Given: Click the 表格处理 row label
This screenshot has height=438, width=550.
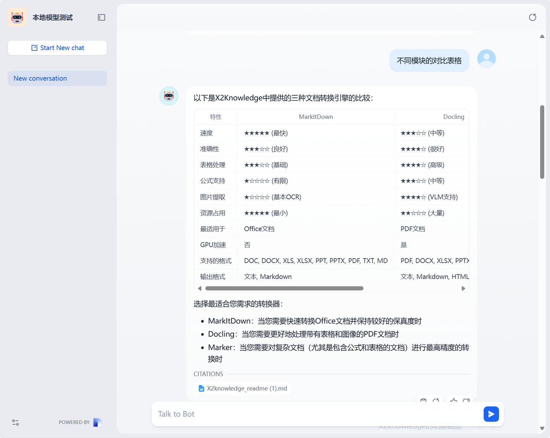Looking at the screenshot, I should click(213, 165).
